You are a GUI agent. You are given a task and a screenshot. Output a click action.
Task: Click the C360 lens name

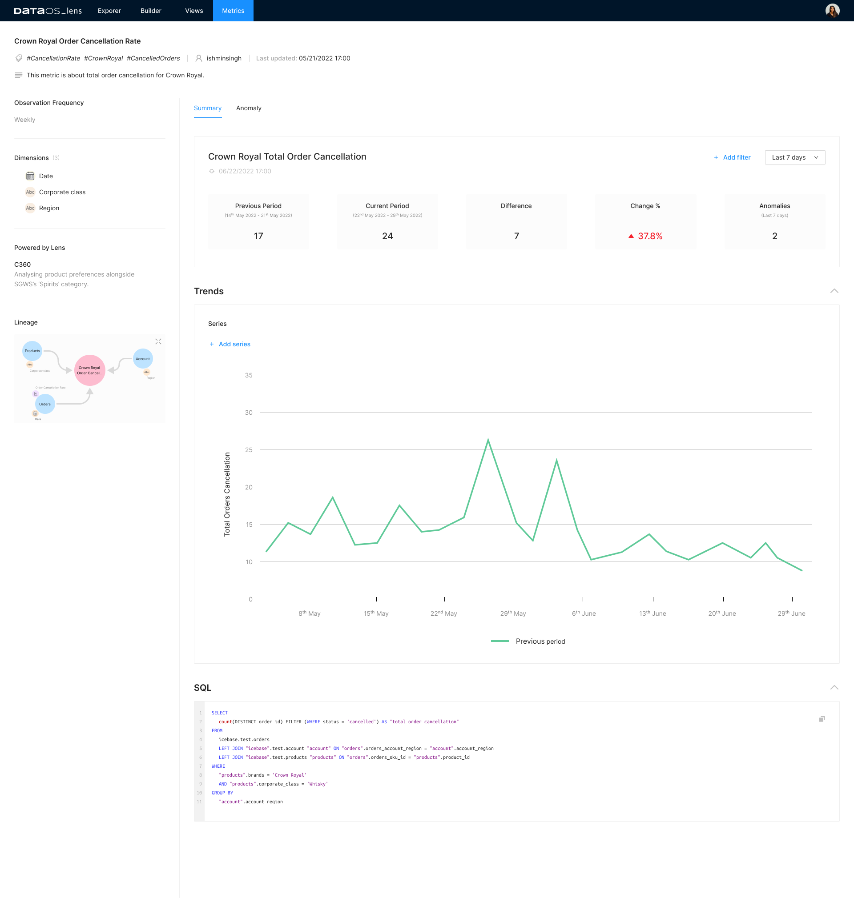[22, 265]
